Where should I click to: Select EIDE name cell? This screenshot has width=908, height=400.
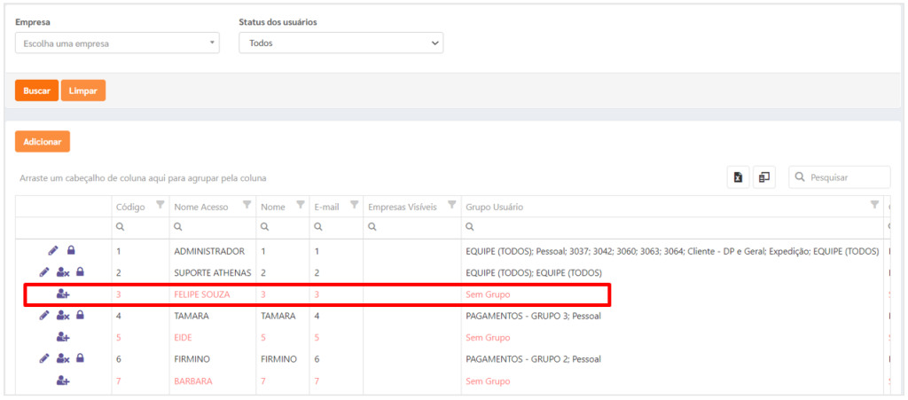183,338
